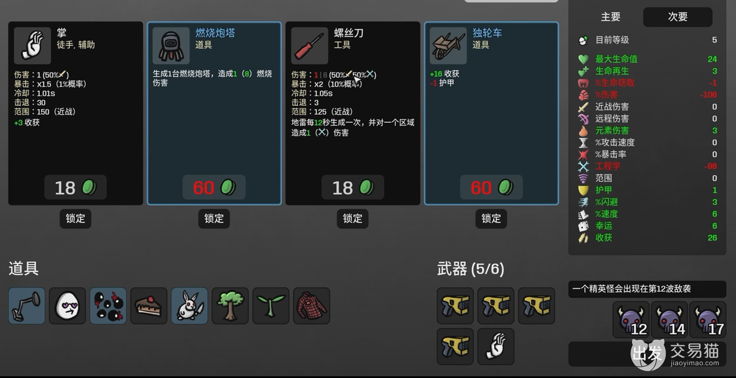Click the first taser weapon slot
Screen dimensions: 736x378
pyautogui.click(x=455, y=306)
